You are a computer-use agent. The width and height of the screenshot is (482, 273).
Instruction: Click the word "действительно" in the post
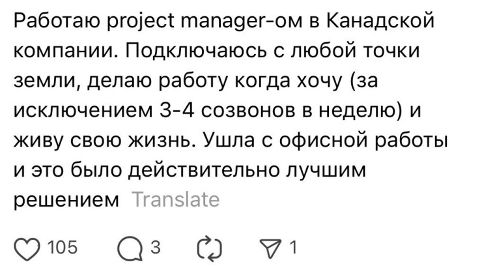point(204,170)
